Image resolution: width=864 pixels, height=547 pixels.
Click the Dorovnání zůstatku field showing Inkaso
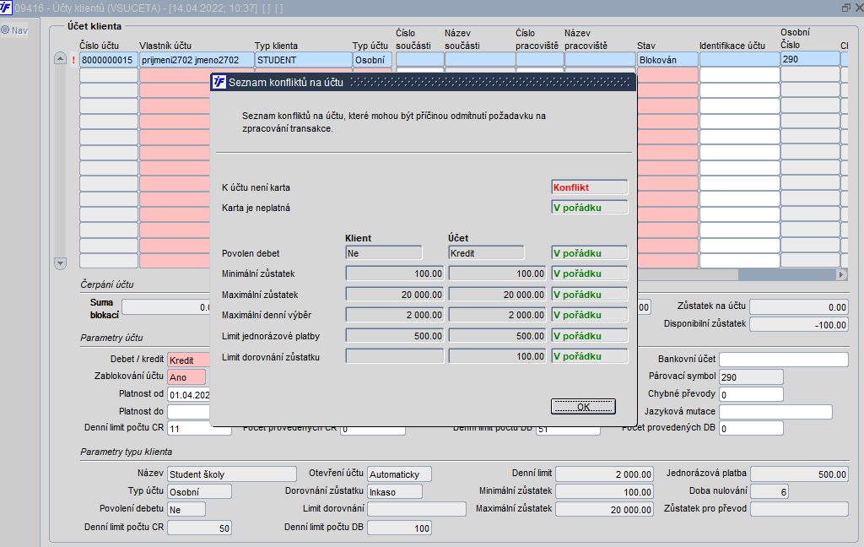click(395, 491)
